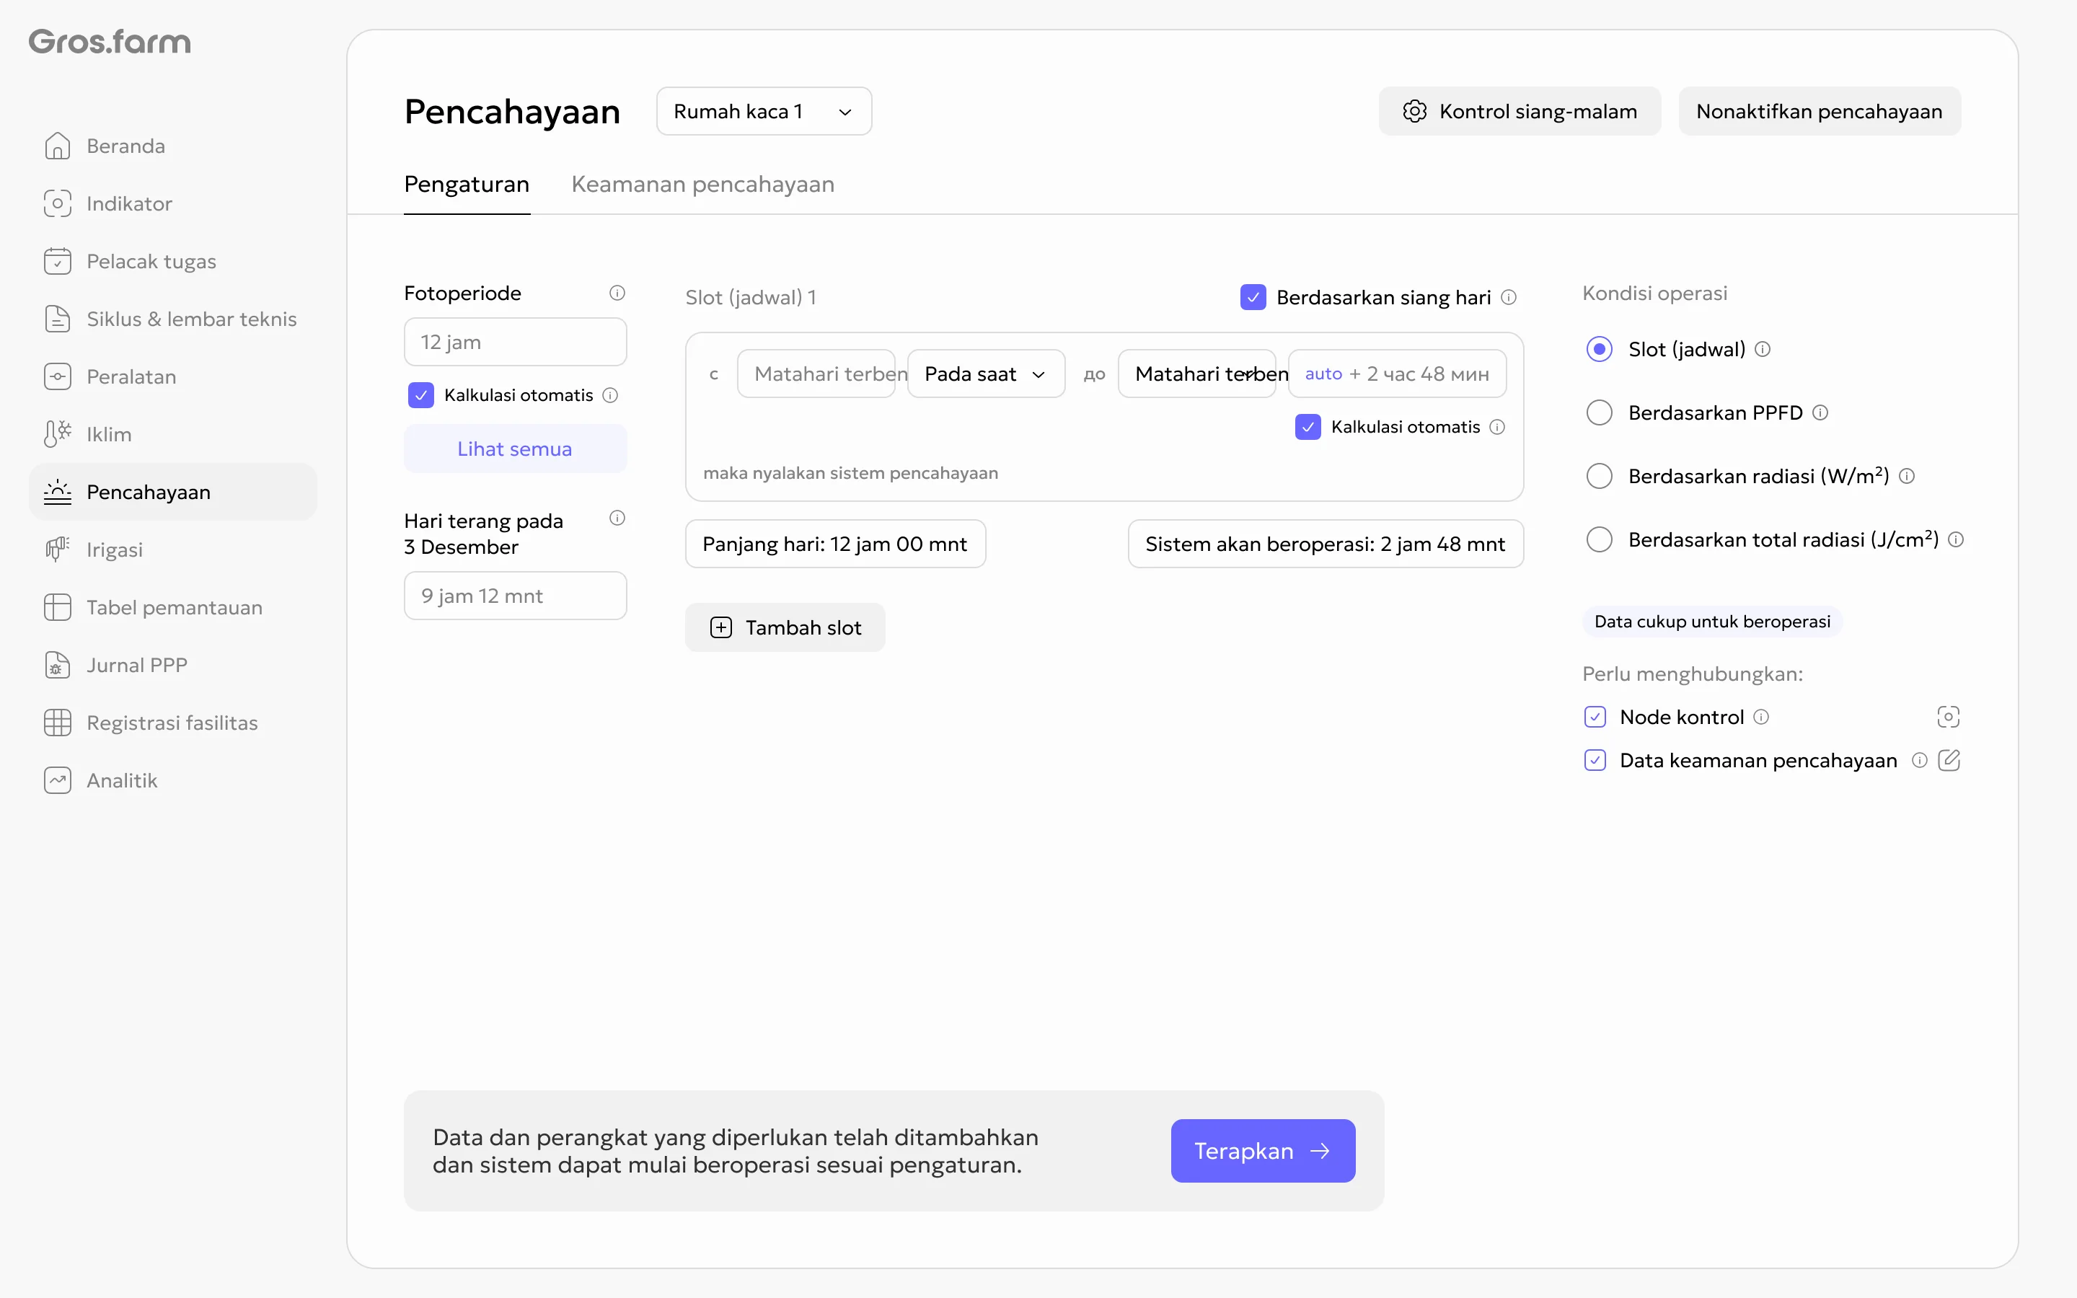Switch to the Pengaturan tab
The height and width of the screenshot is (1298, 2077).
point(467,184)
